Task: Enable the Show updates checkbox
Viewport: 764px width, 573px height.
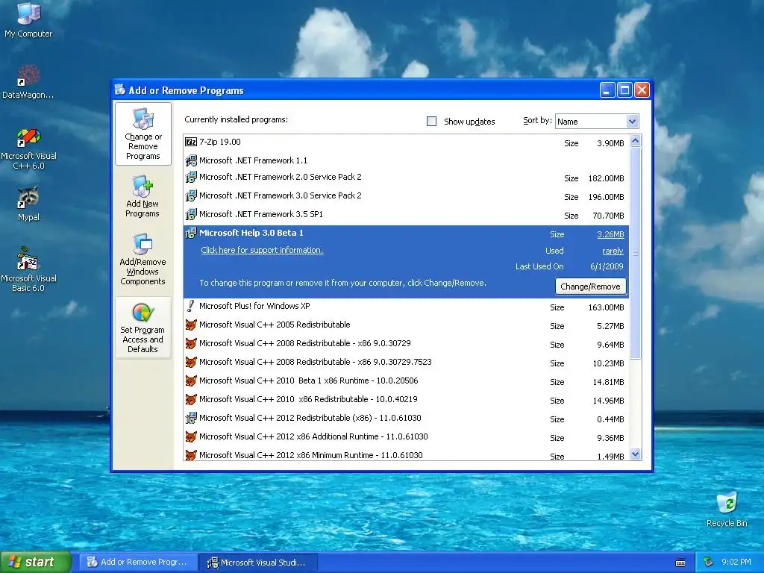Action: (432, 122)
